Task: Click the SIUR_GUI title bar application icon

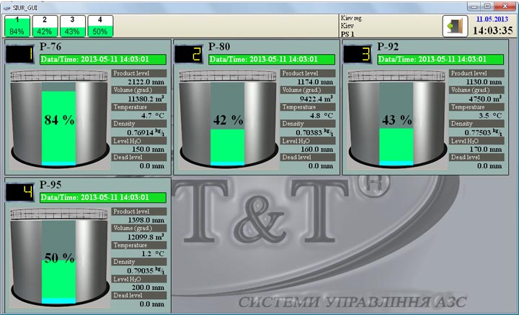Action: (6, 8)
